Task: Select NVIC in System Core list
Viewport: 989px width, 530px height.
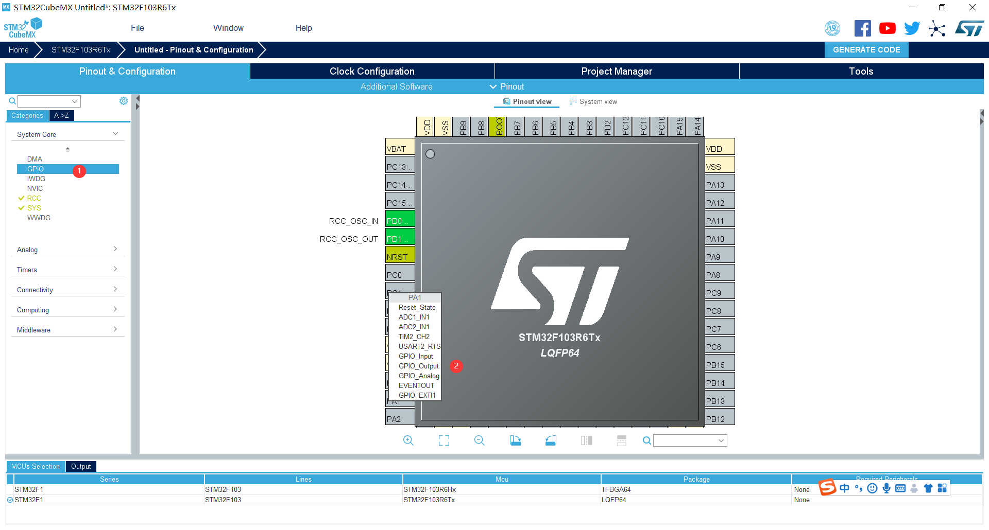Action: (35, 188)
